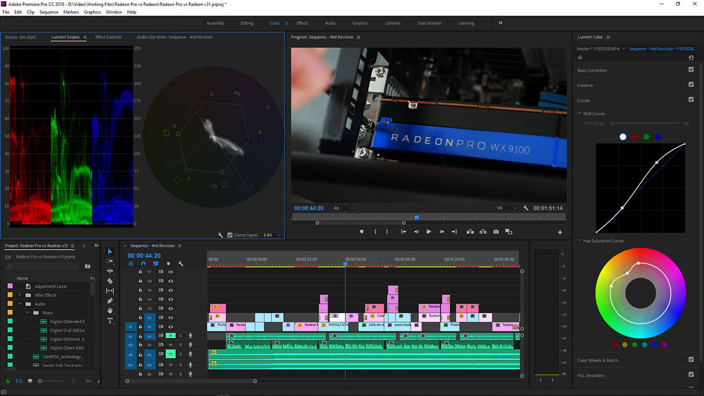Uncheck Clamp Signal in the Lumetri Scopes panel
Image resolution: width=704 pixels, height=396 pixels.
[x=230, y=235]
